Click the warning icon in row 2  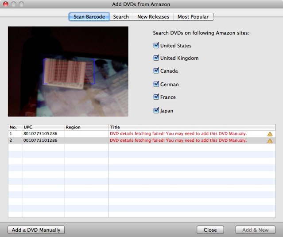(x=270, y=141)
